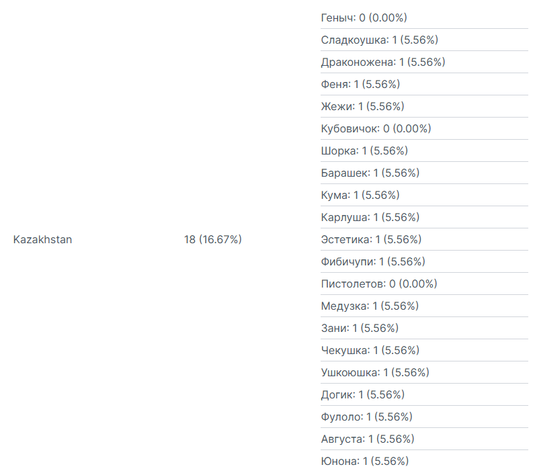Click the Kazakhstan country cell
The width and height of the screenshot is (533, 473).
(x=42, y=239)
